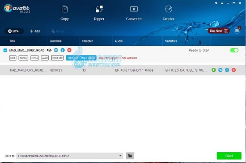Click the 1080p resolution tag
The height and width of the screenshot is (163, 246).
coord(23,58)
